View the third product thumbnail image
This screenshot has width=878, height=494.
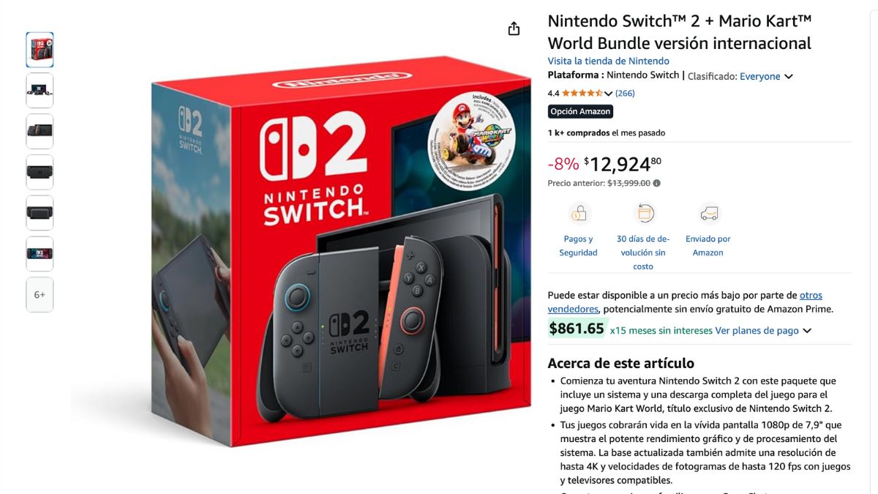click(40, 132)
